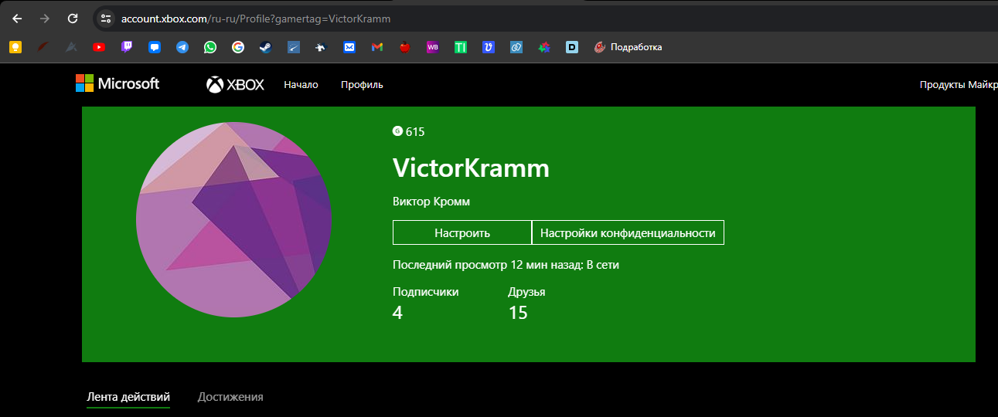Image resolution: width=998 pixels, height=417 pixels.
Task: Switch to the Достижения tab
Action: [230, 397]
